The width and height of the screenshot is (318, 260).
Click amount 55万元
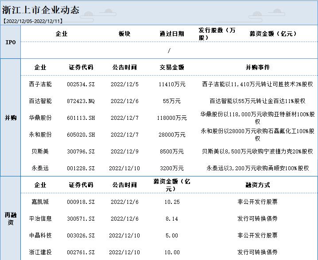tap(171, 101)
